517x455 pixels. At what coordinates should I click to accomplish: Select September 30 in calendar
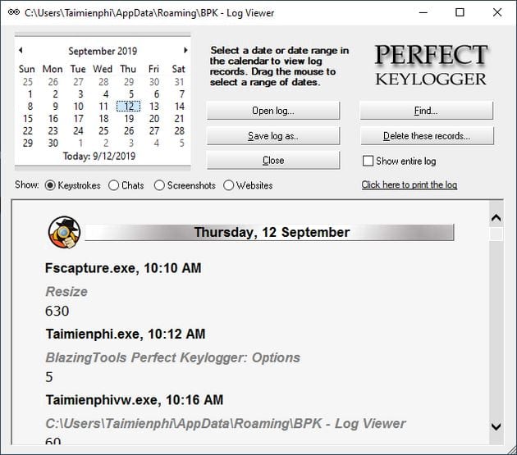pos(53,143)
